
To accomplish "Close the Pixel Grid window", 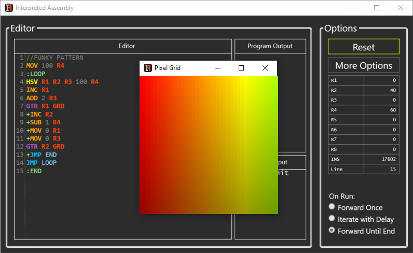I will 265,68.
